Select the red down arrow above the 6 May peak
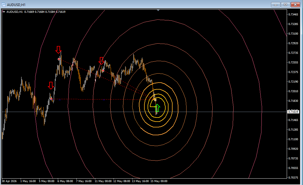The image size is (303, 185). coord(58,50)
